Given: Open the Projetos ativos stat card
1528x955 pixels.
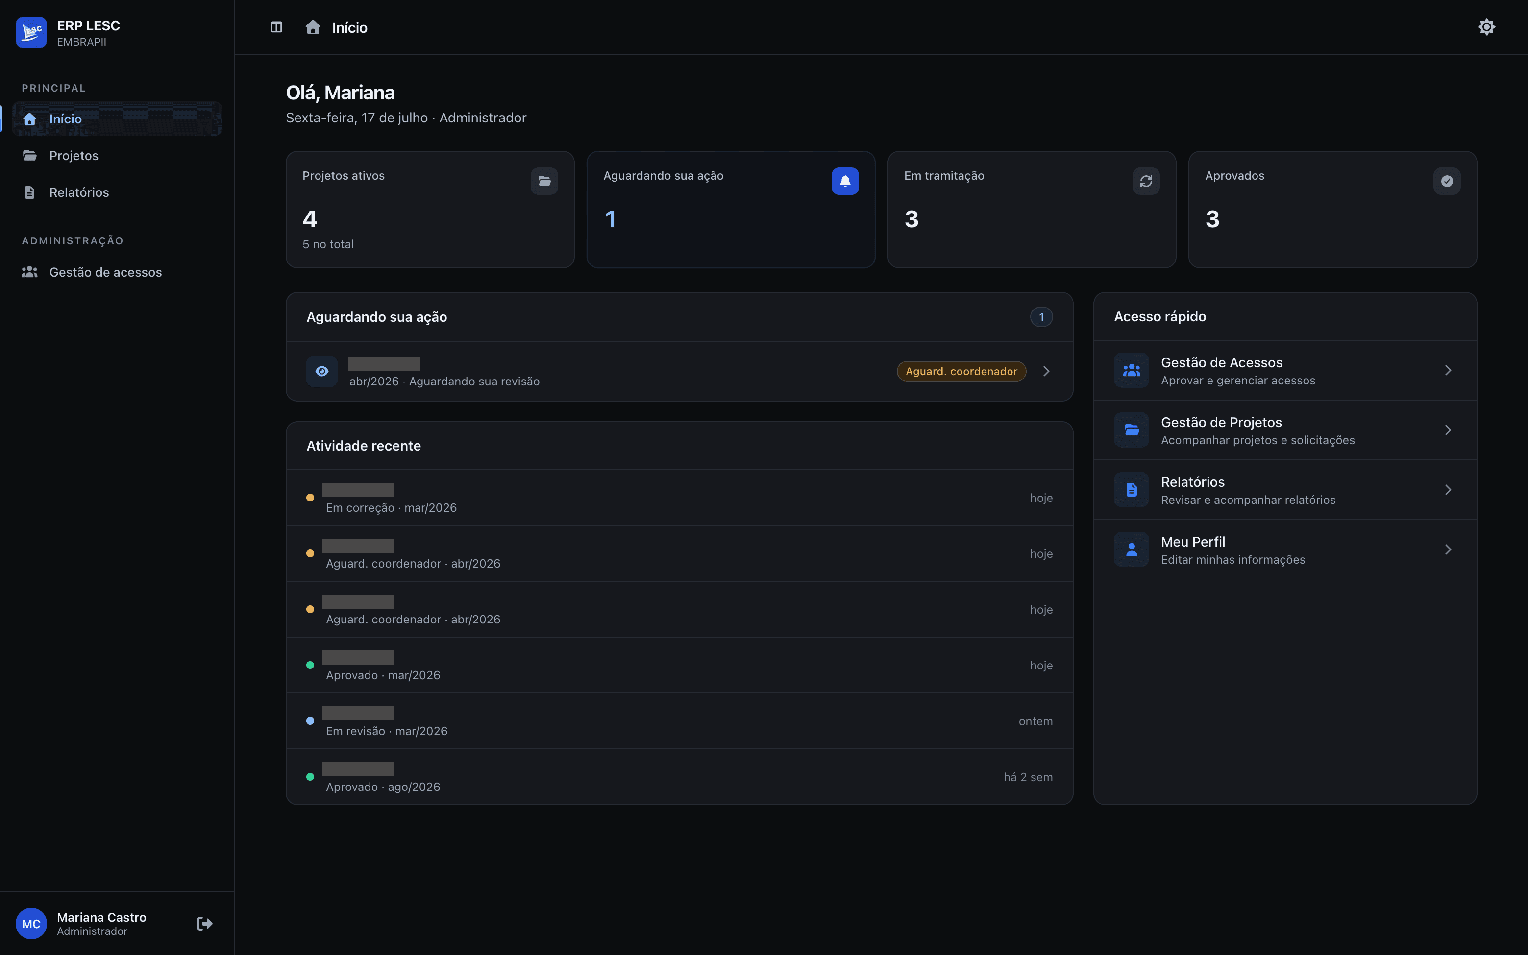Looking at the screenshot, I should (430, 210).
